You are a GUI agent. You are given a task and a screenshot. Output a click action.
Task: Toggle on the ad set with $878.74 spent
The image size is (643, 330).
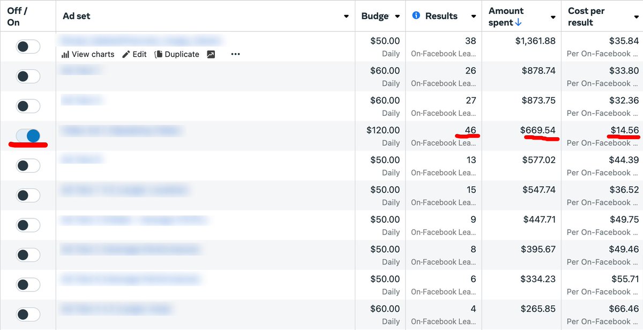28,76
